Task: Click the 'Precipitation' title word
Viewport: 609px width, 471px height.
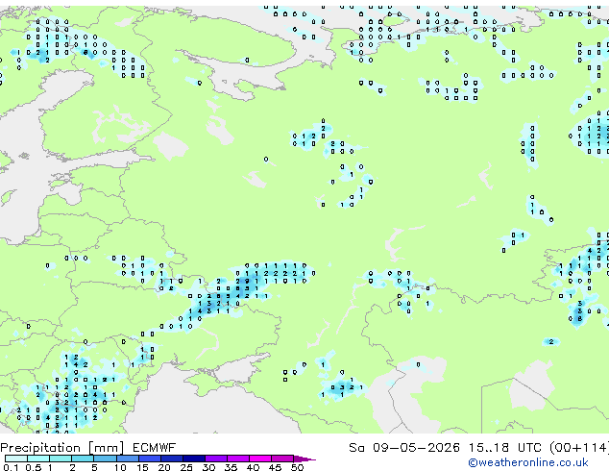Action: (x=40, y=448)
